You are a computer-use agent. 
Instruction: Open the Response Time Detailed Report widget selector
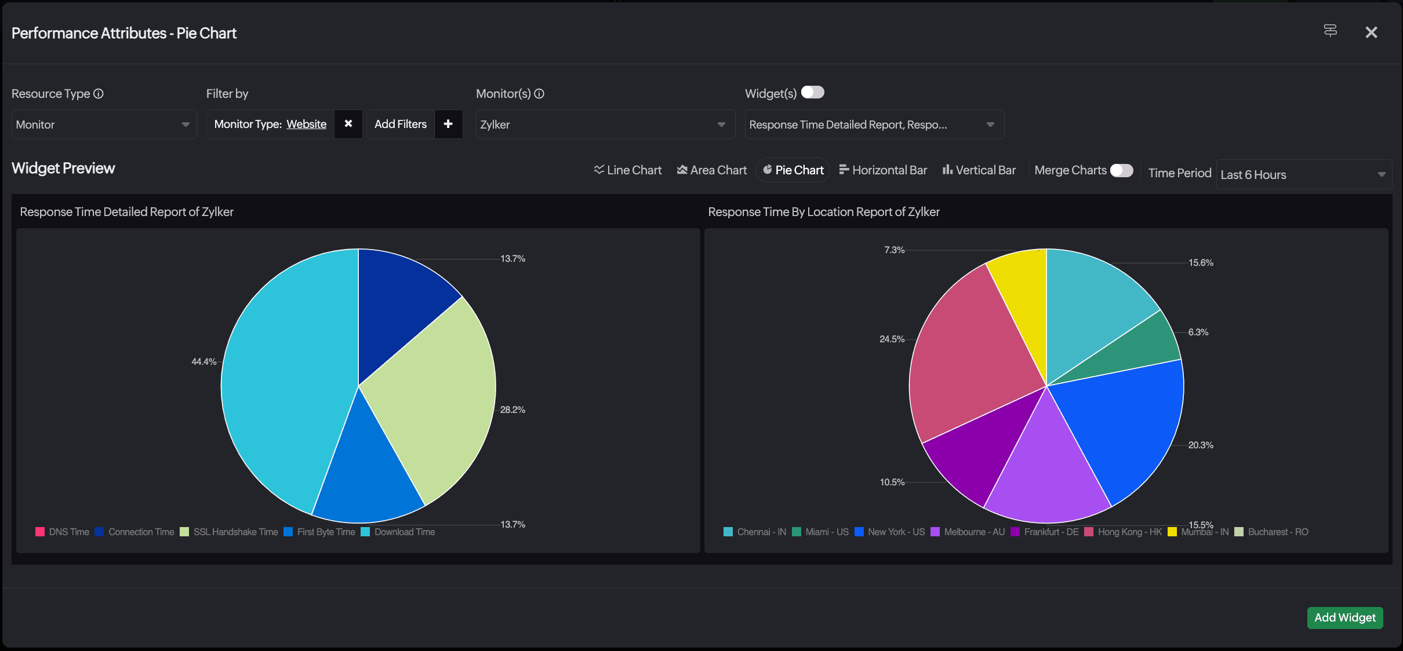click(874, 125)
